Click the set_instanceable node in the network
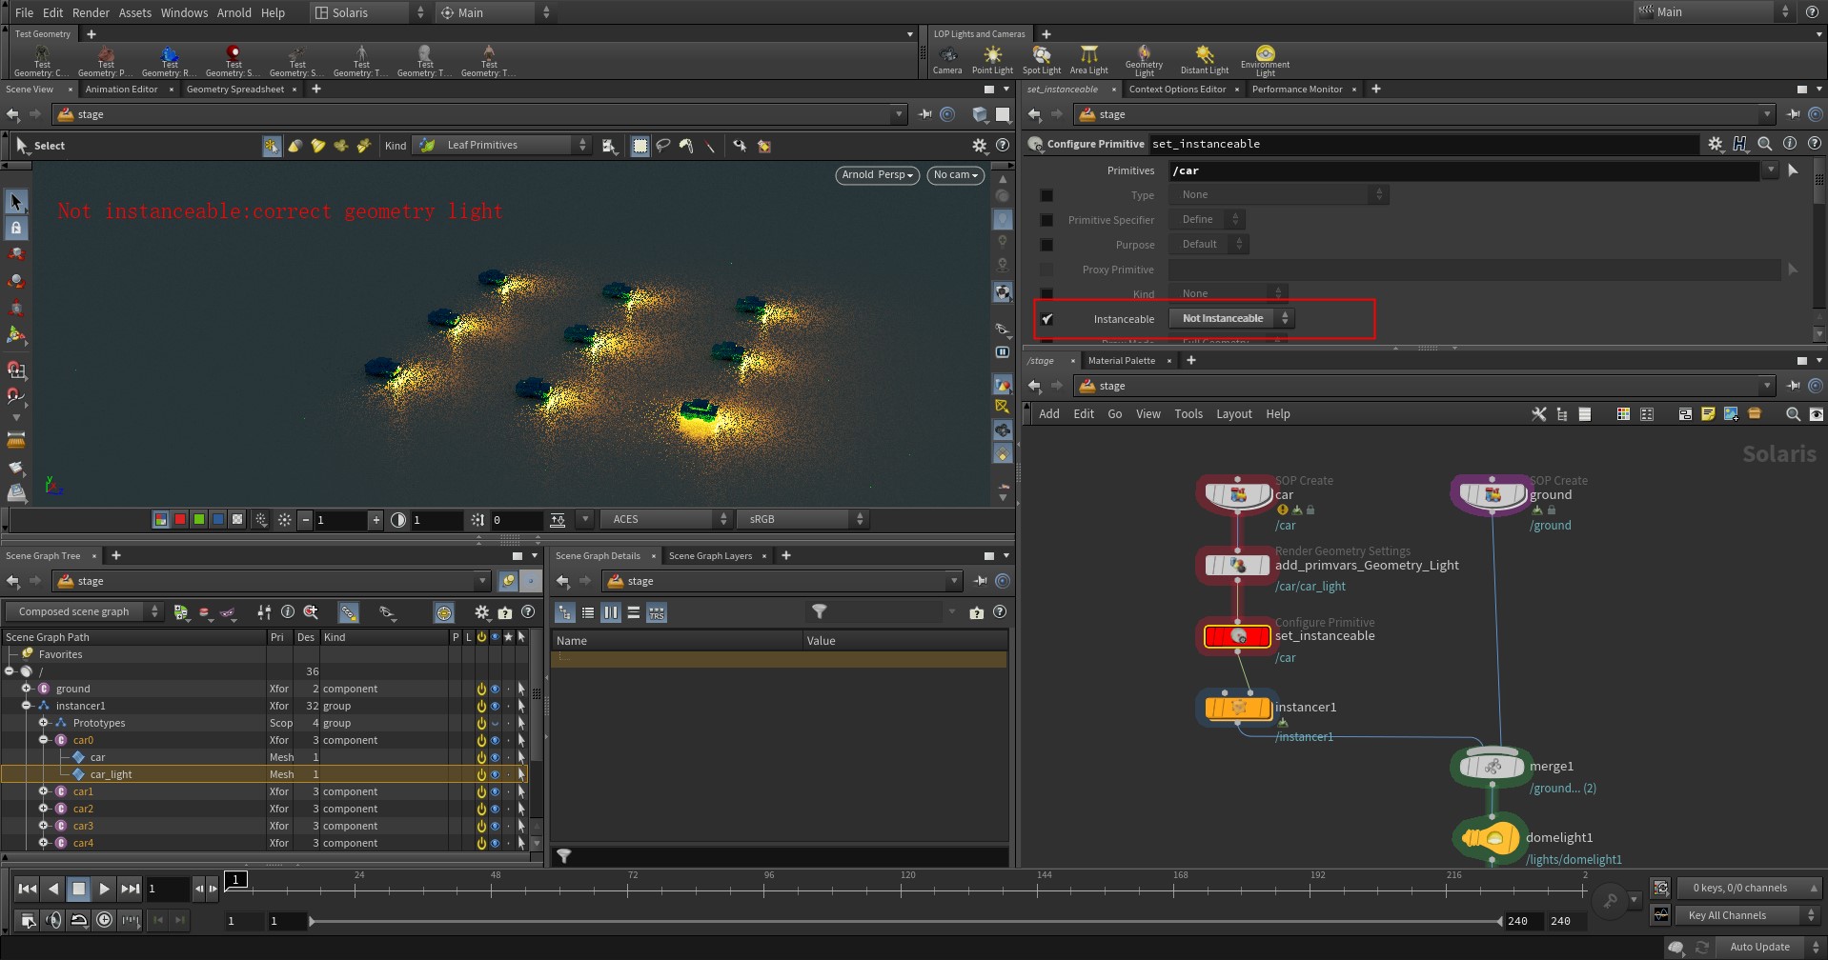 pos(1237,636)
